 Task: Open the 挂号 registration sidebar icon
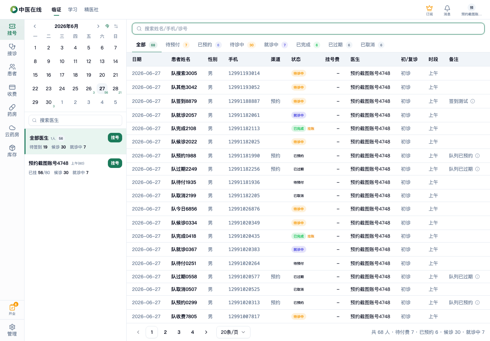tap(12, 30)
